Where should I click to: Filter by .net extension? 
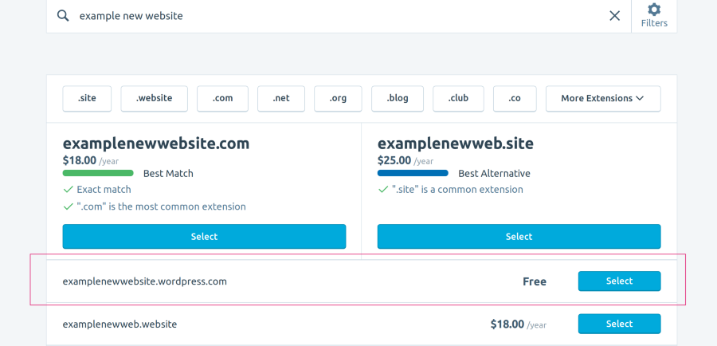click(281, 98)
